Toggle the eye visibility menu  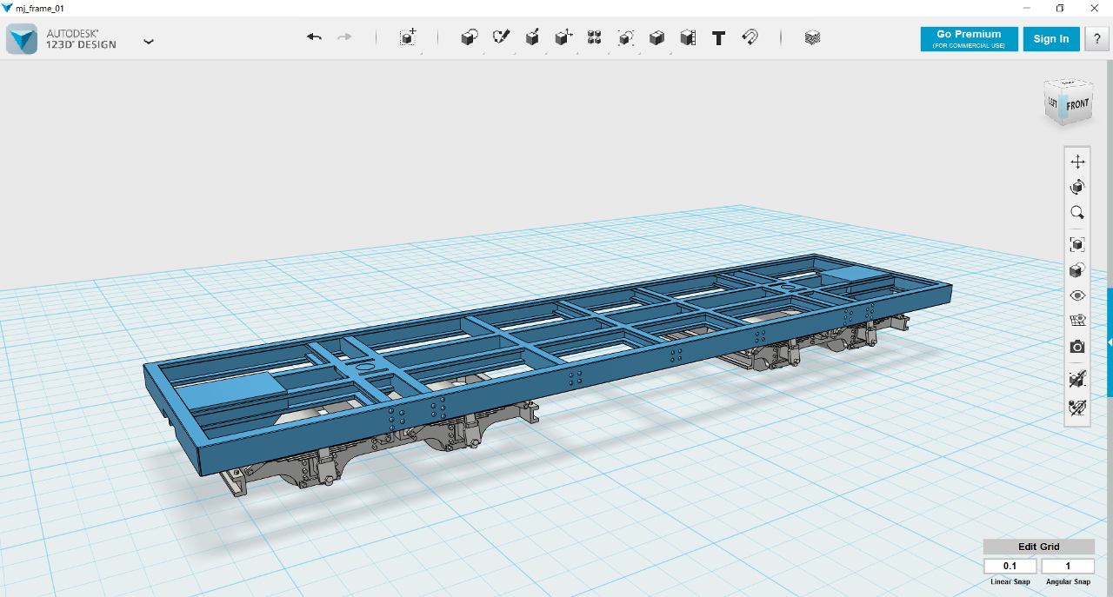[1077, 295]
